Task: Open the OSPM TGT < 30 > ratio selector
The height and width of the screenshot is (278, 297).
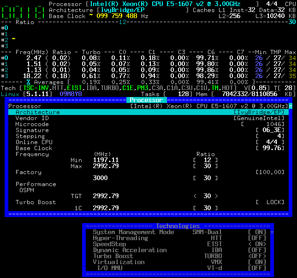Action: point(206,196)
